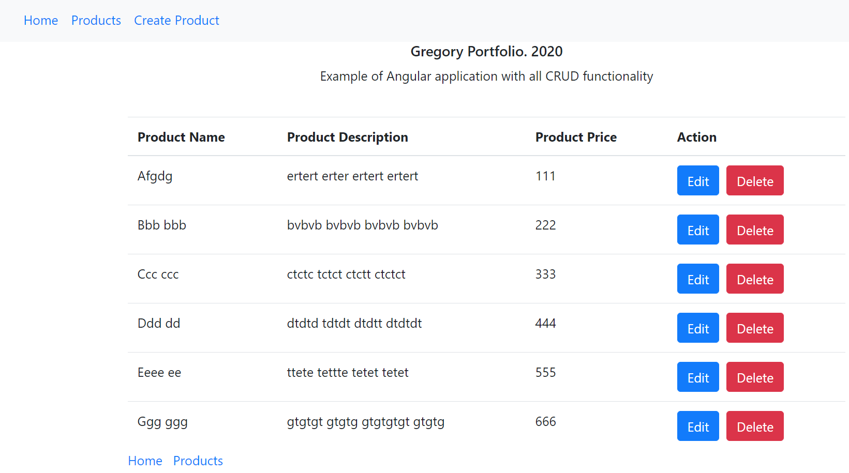Click the Product Name column header

point(181,137)
